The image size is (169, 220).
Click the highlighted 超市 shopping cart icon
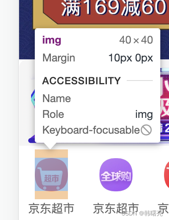pos(51,174)
